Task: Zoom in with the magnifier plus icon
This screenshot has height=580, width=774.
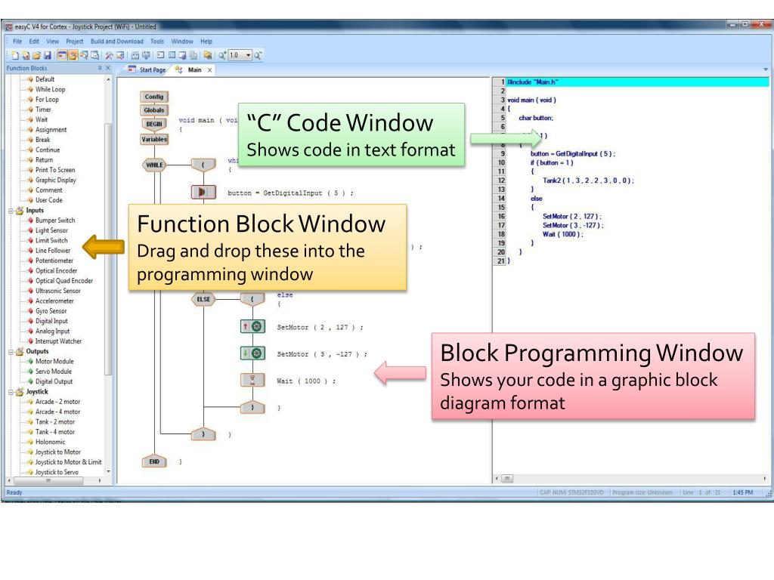Action: coord(223,55)
